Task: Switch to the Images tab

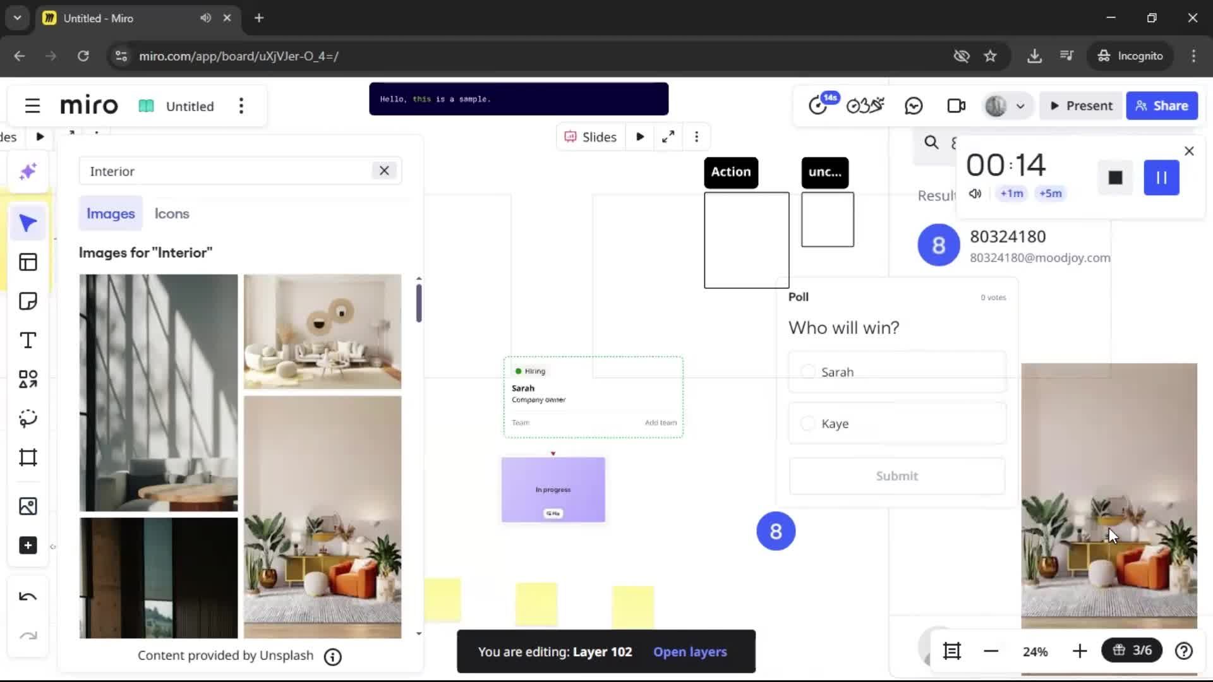Action: click(111, 213)
